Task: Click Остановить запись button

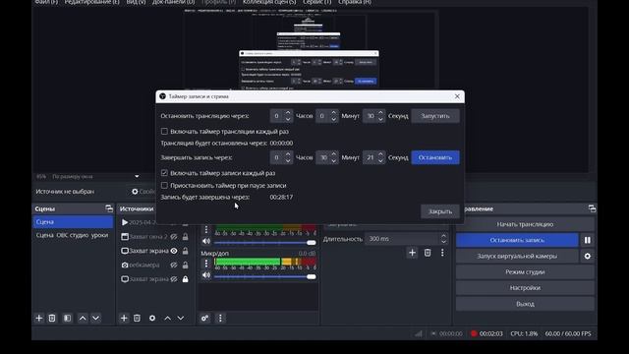Action: click(x=517, y=240)
